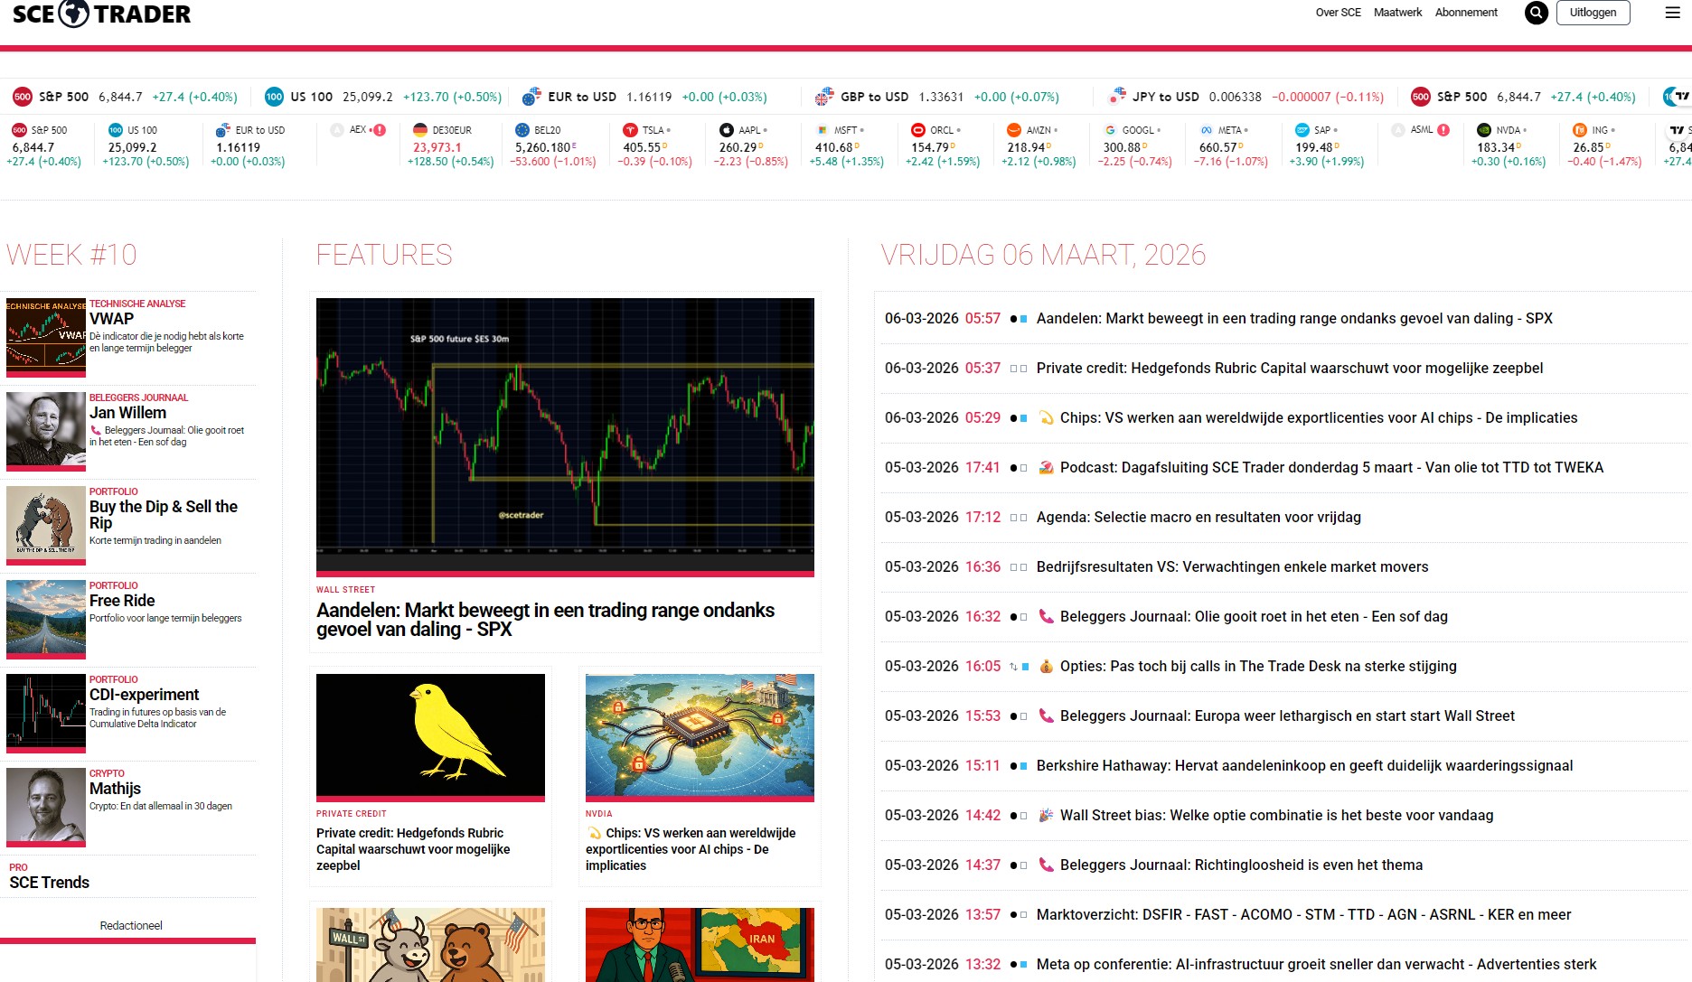Click the EUR to USD flag icon in top ticker
This screenshot has height=982, width=1692.
click(531, 97)
